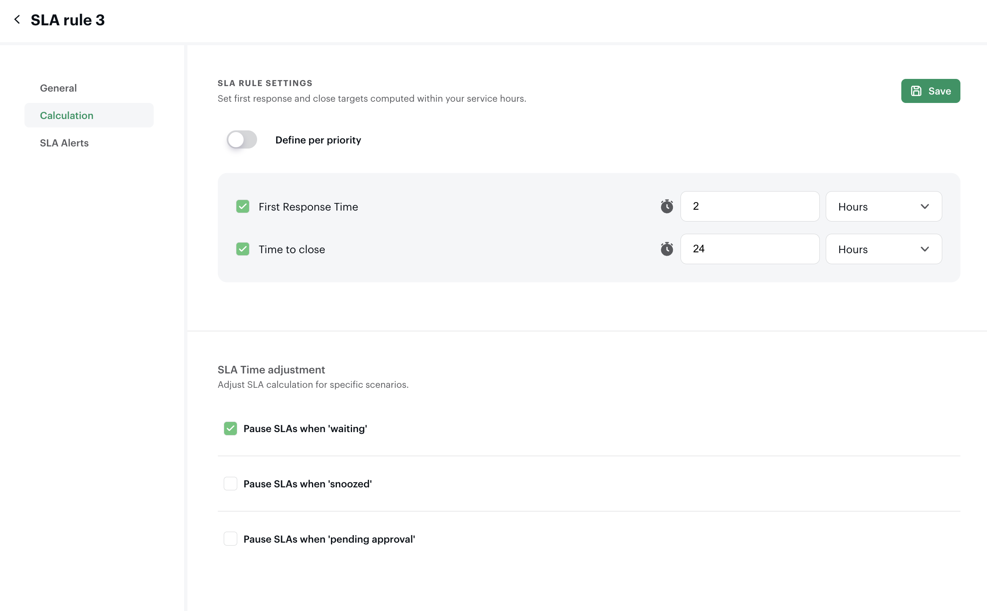Image resolution: width=987 pixels, height=611 pixels.
Task: Disable Pause SLAs when 'waiting'
Action: point(230,428)
